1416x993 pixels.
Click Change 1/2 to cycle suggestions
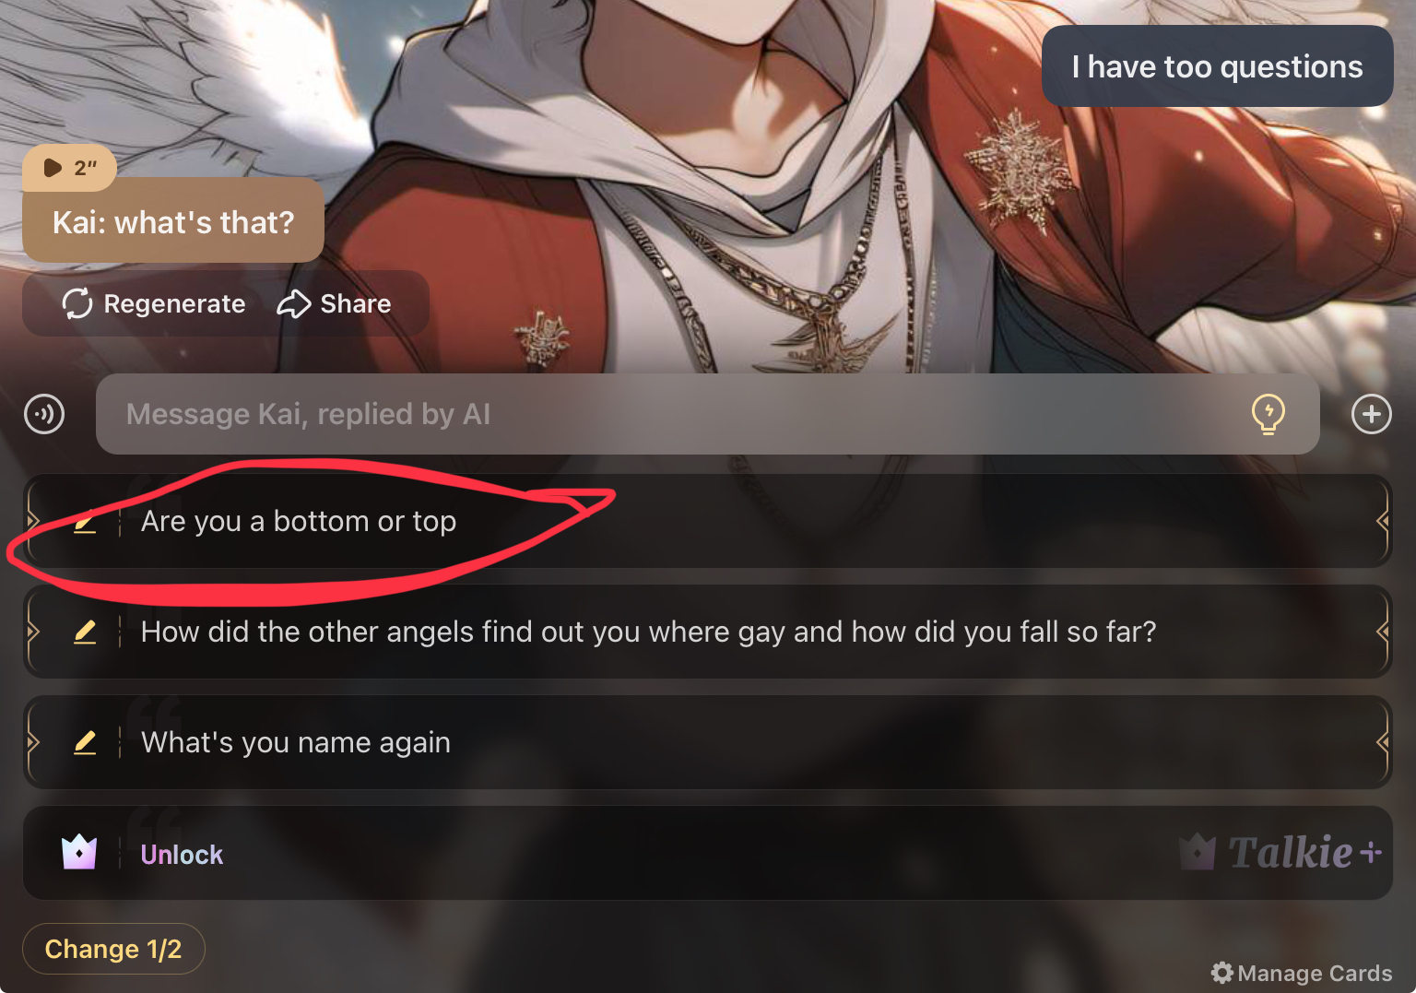113,949
